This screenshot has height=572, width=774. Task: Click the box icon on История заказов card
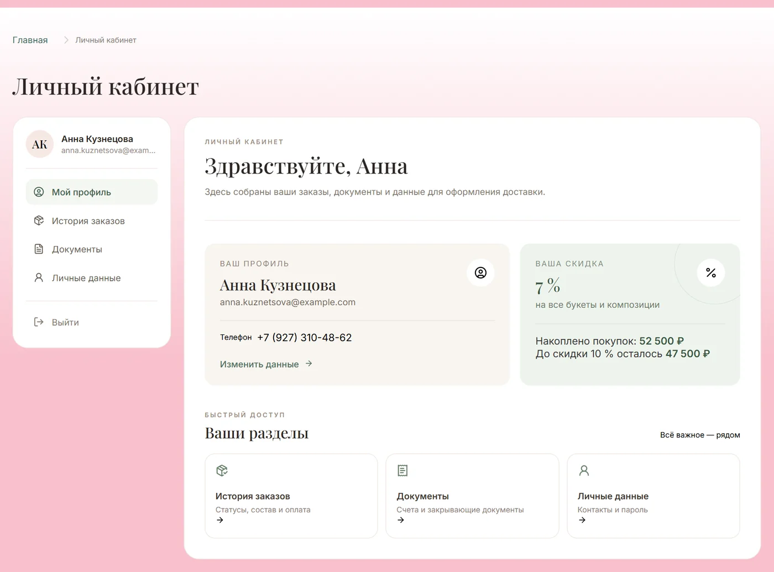[222, 470]
